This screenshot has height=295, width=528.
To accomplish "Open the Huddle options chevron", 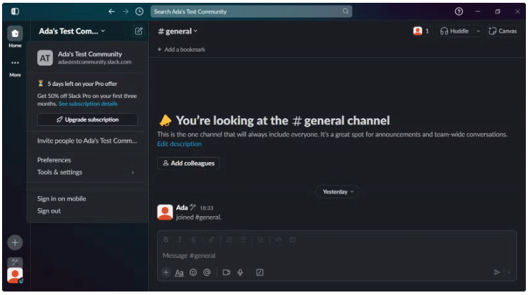I will [478, 31].
